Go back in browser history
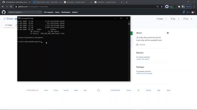Viewport: 197px width, 110px height. (x=3, y=7)
